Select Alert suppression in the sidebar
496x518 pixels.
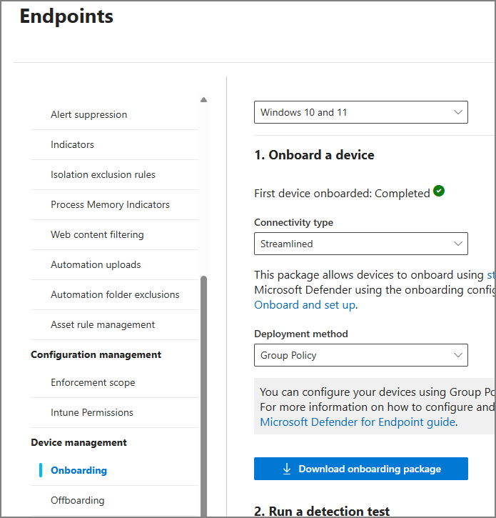pyautogui.click(x=114, y=114)
